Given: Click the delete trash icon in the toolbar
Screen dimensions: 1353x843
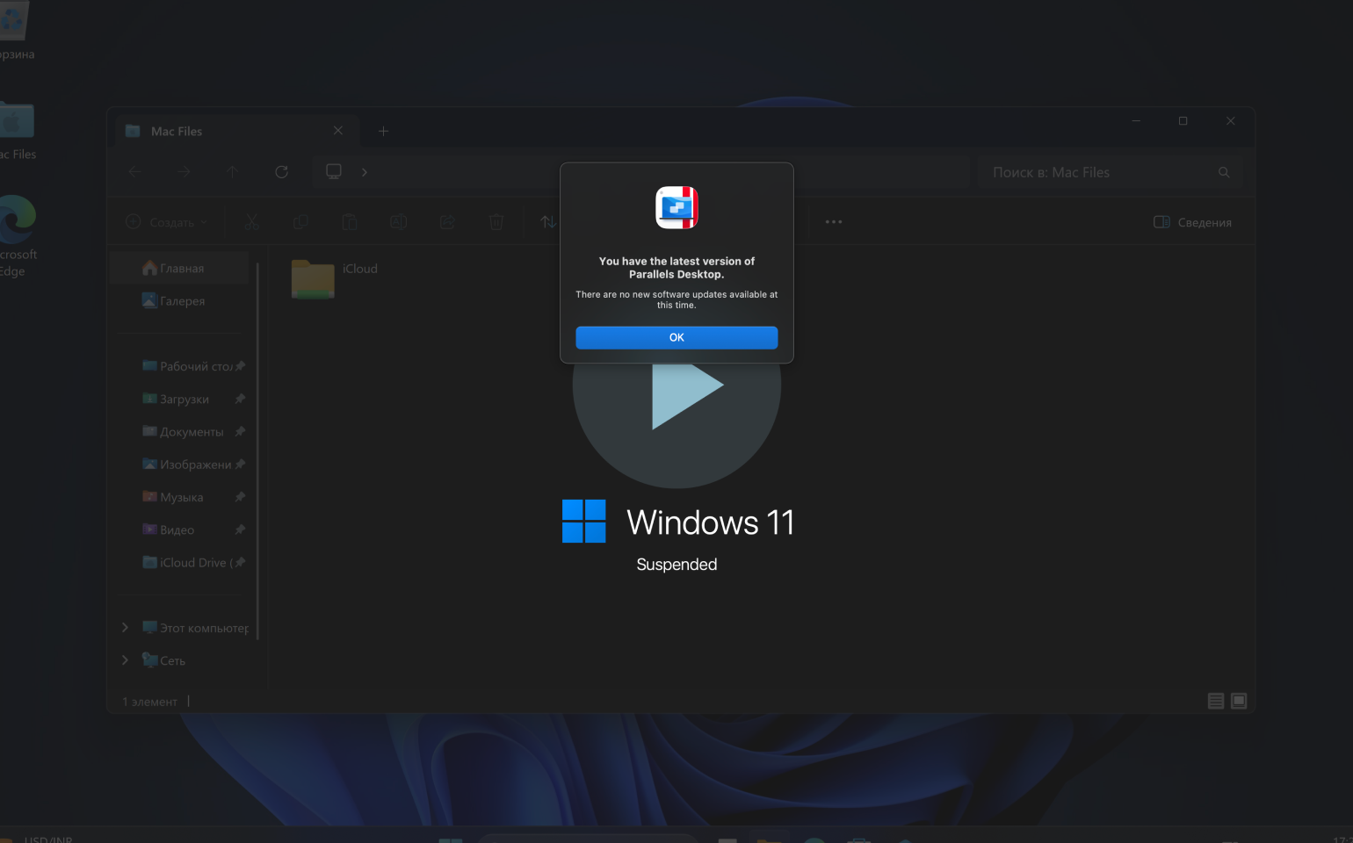Looking at the screenshot, I should [x=496, y=222].
